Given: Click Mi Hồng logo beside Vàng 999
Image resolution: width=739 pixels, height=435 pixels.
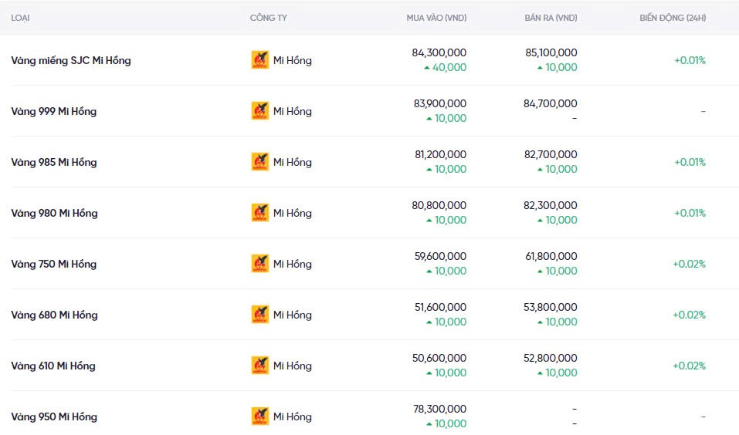Looking at the screenshot, I should 260,111.
